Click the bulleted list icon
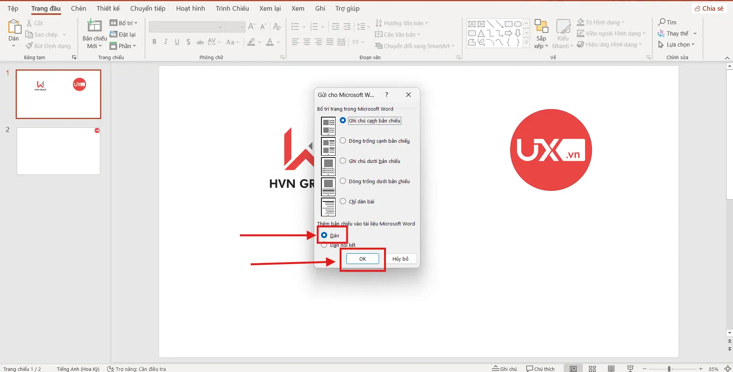 pos(295,27)
